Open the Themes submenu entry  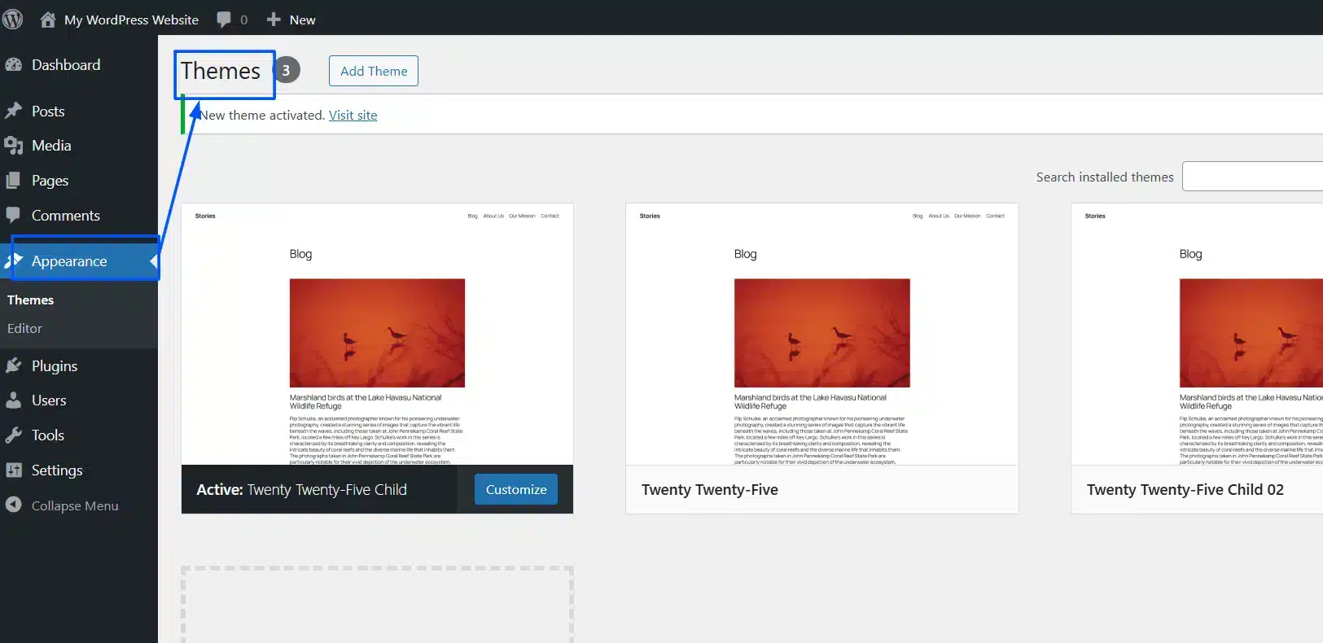point(31,300)
